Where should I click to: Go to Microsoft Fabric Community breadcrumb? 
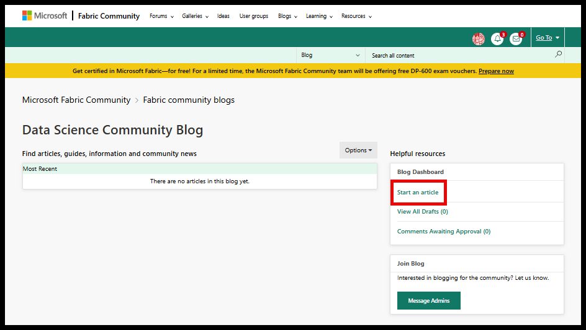76,100
